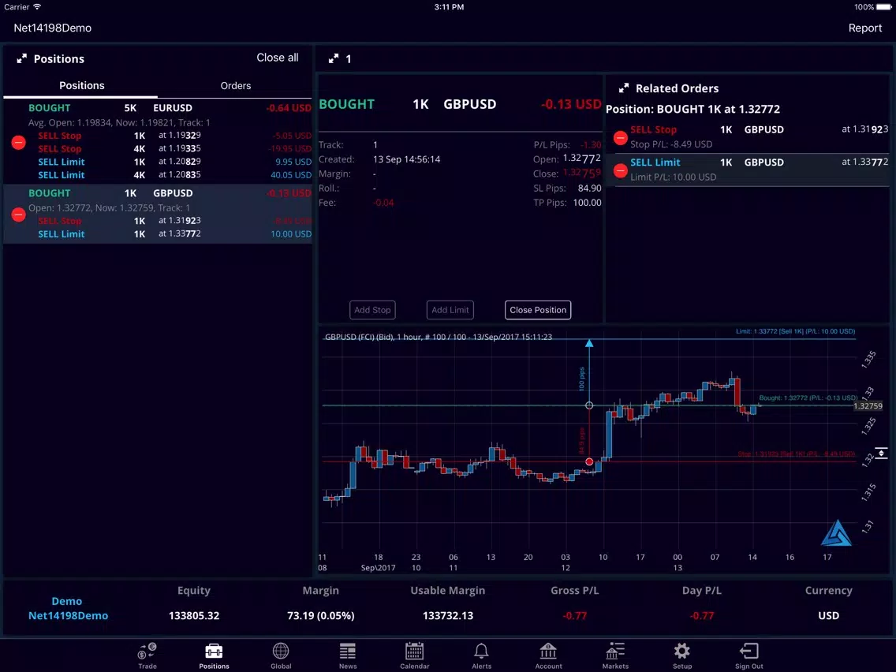Select SELL Stop row in Related Orders
This screenshot has height=672, width=896.
(x=748, y=136)
